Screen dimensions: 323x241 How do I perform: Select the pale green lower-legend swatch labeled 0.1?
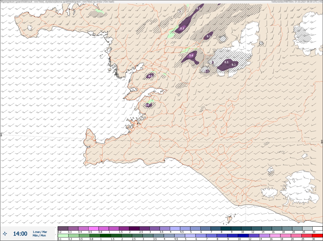(63, 236)
